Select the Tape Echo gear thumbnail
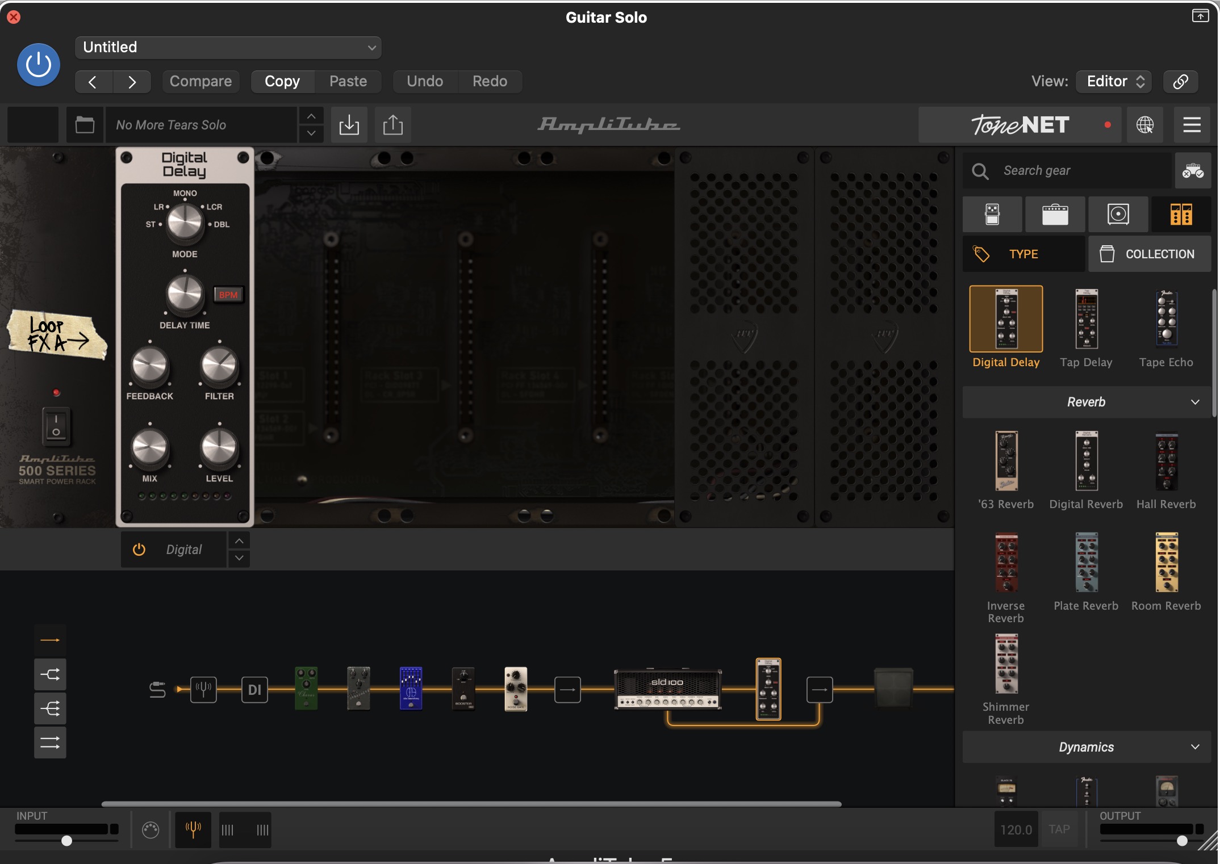This screenshot has width=1220, height=864. pyautogui.click(x=1166, y=318)
